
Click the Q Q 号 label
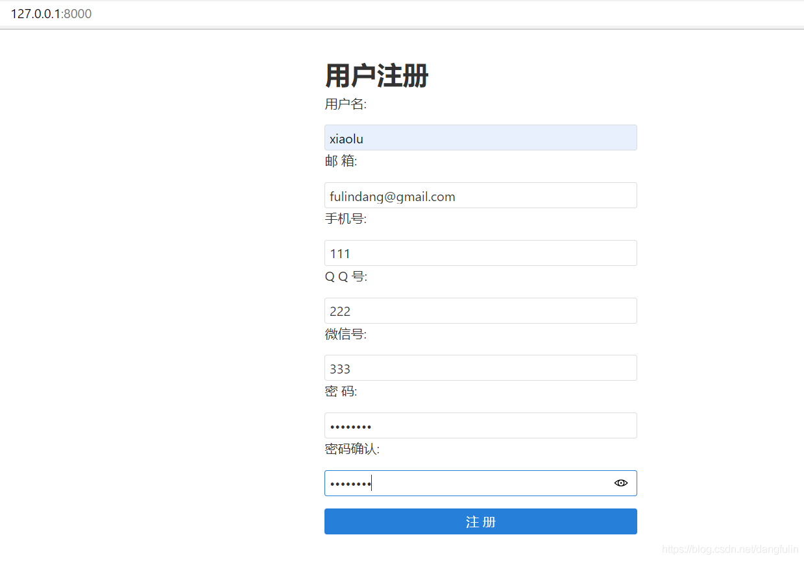(x=345, y=277)
